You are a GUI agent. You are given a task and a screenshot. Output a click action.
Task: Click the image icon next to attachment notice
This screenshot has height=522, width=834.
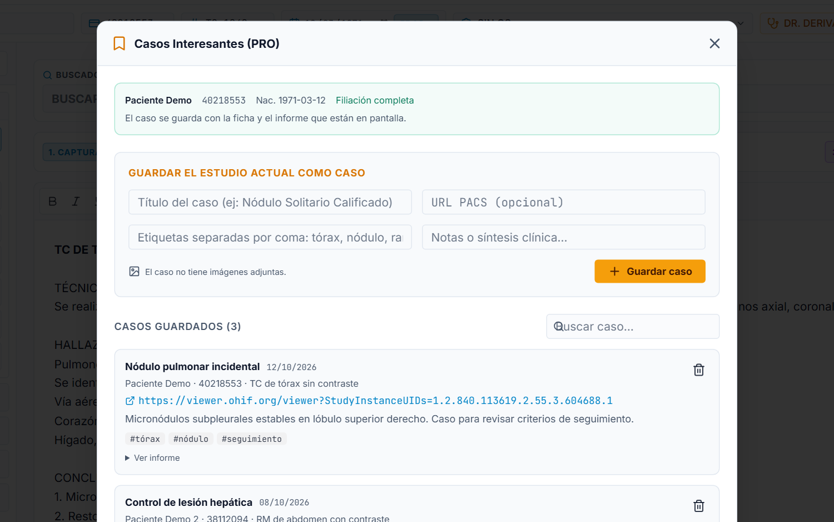(x=134, y=272)
